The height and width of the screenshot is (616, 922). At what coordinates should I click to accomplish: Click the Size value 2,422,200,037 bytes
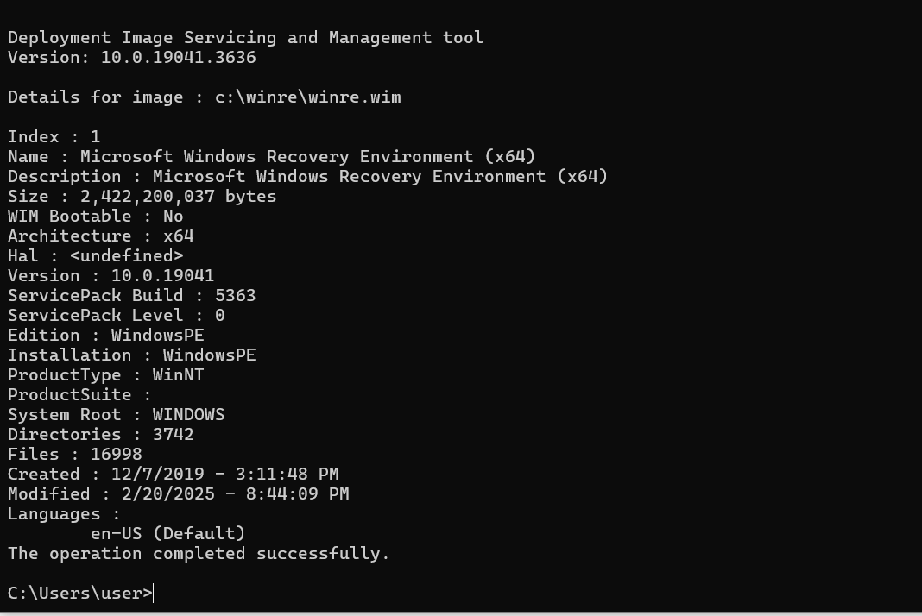point(178,197)
